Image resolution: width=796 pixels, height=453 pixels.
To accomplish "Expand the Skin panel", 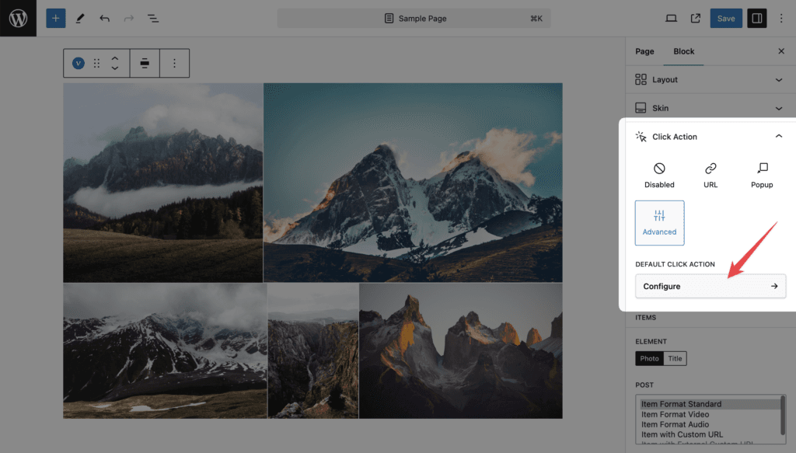I will click(x=710, y=108).
